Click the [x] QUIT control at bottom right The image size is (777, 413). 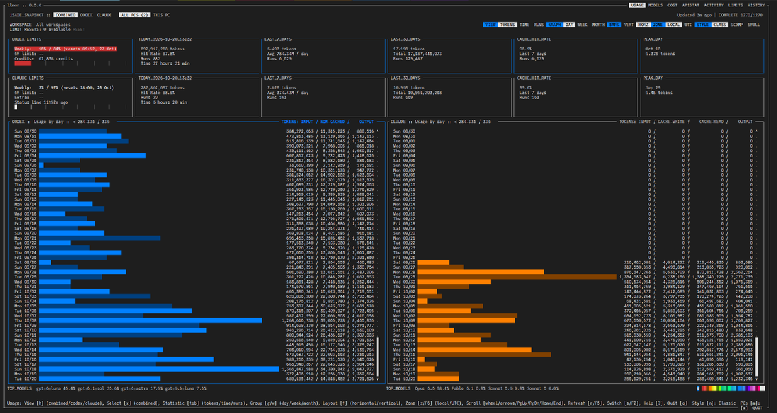pyautogui.click(x=750, y=408)
